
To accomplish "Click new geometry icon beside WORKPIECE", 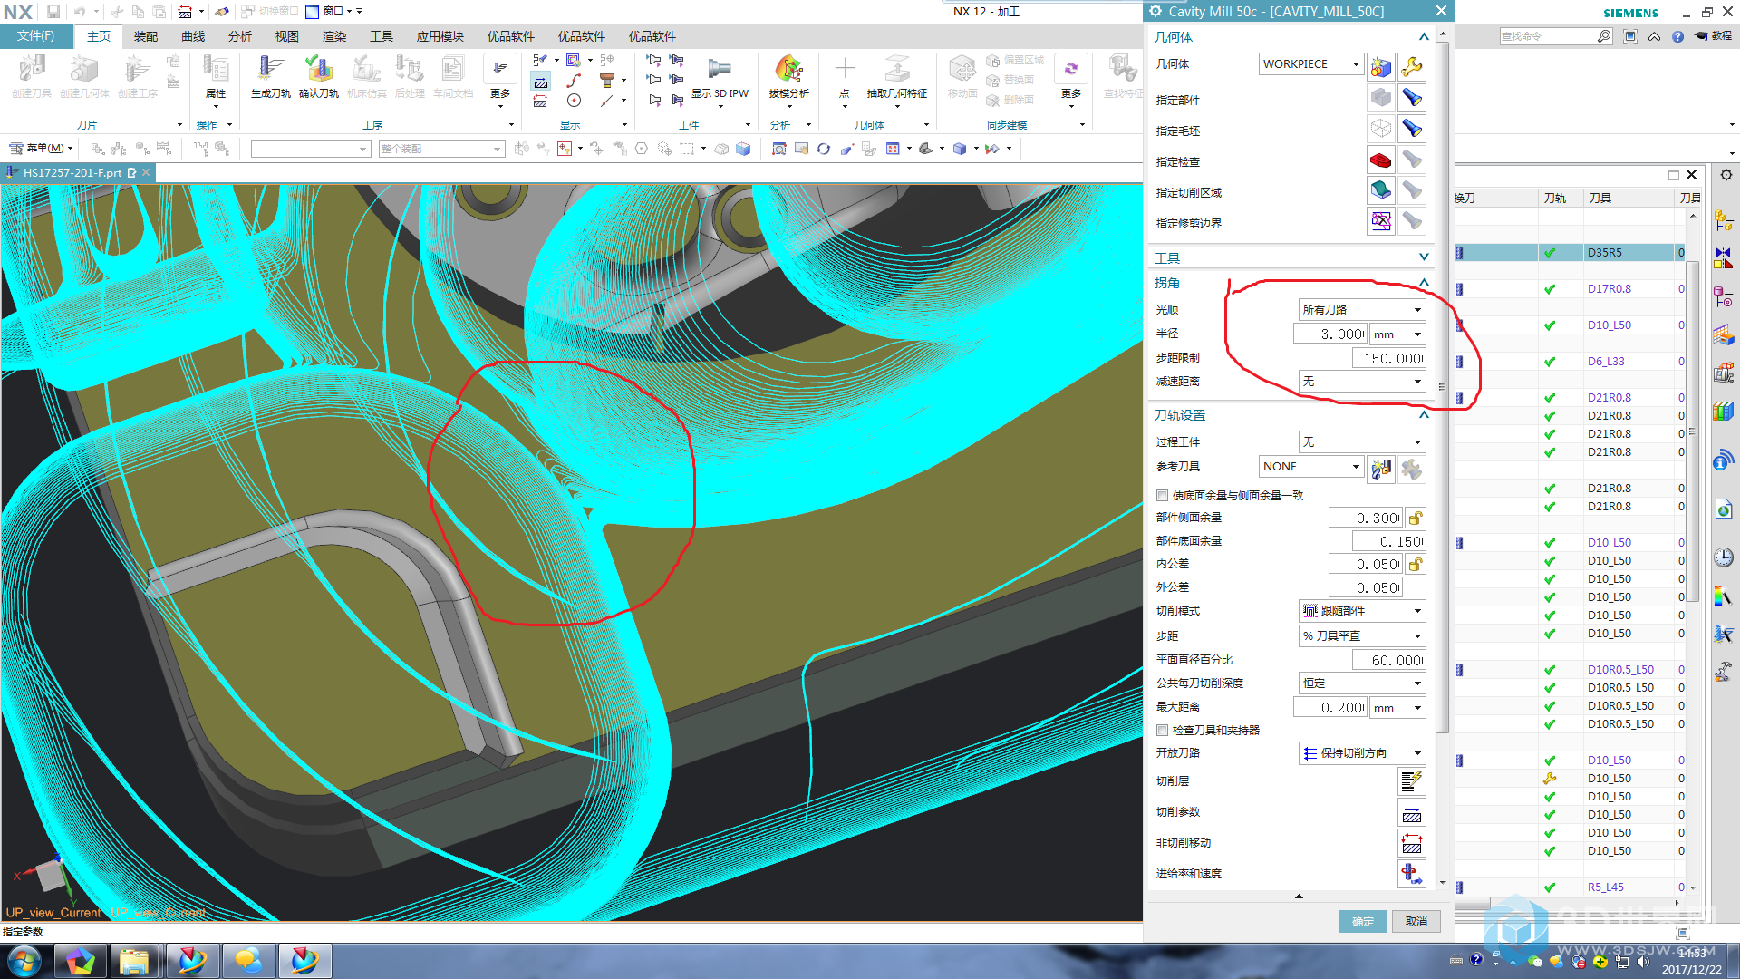I will pyautogui.click(x=1380, y=66).
